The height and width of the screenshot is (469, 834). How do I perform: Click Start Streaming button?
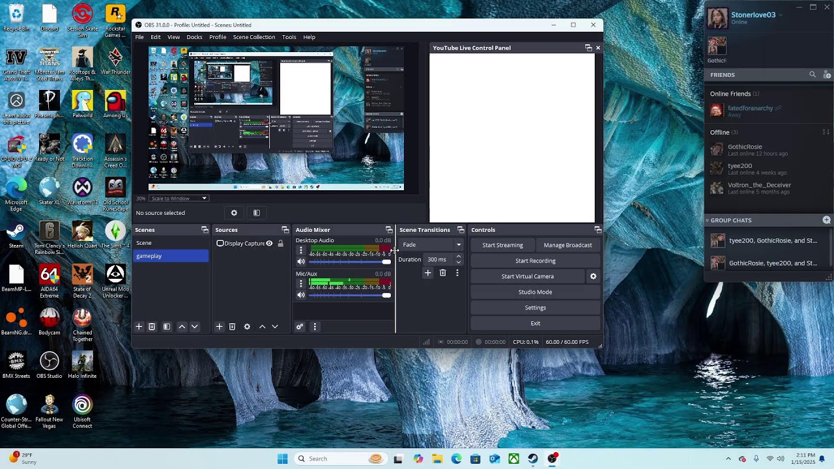pyautogui.click(x=502, y=245)
